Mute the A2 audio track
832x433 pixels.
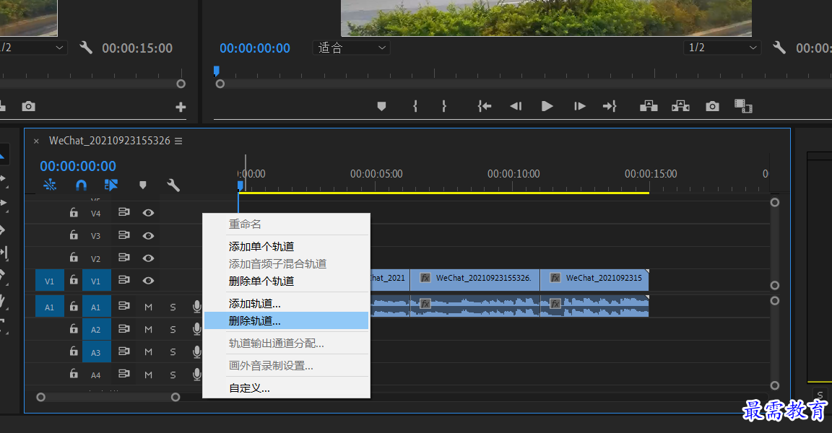point(148,329)
